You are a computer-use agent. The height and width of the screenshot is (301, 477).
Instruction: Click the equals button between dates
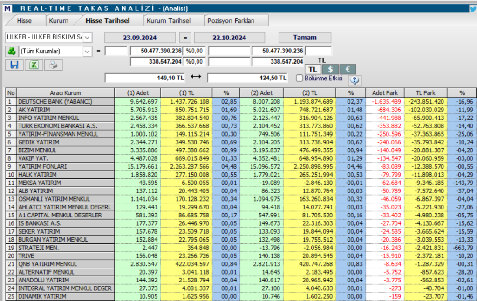pos(185,37)
